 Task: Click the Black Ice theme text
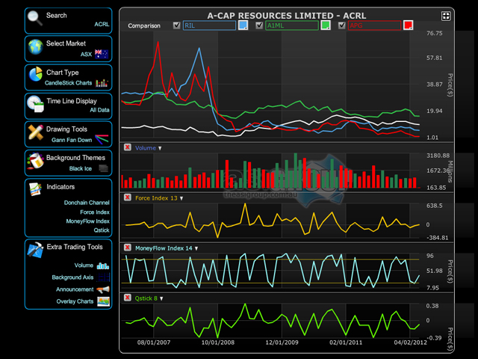pos(80,168)
